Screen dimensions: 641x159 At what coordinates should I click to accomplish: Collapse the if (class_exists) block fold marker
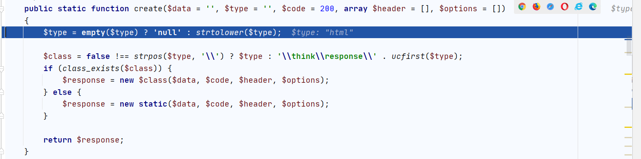coord(2,68)
